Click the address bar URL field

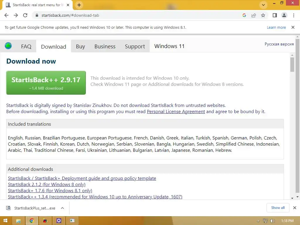[x=138, y=15]
